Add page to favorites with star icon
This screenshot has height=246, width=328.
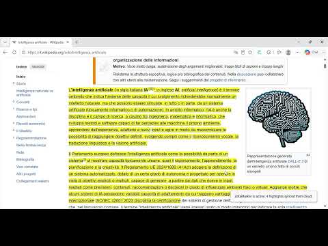250,53
